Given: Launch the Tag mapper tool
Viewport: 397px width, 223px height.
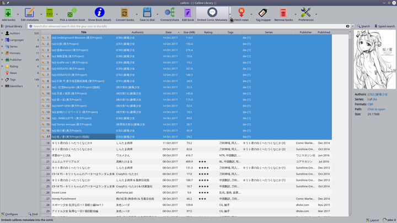Looking at the screenshot, I should pos(262,12).
